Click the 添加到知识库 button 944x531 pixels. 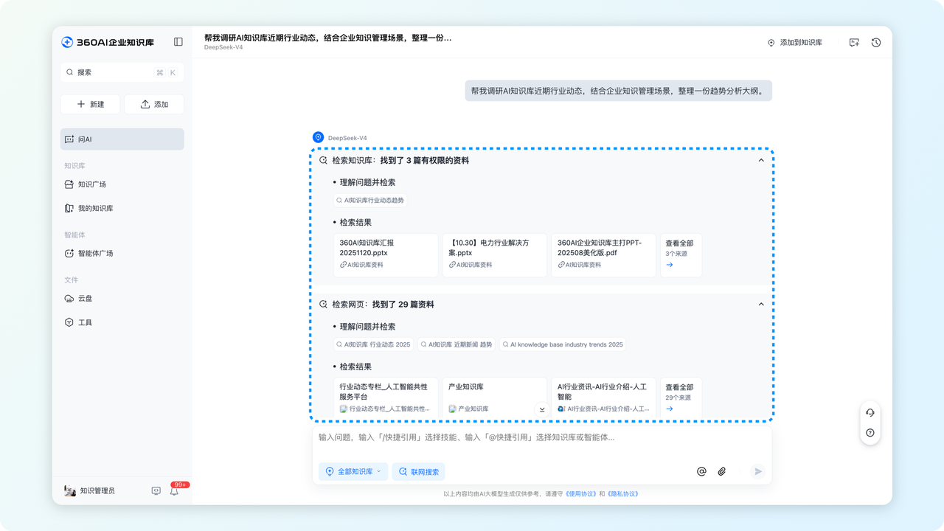pyautogui.click(x=795, y=43)
